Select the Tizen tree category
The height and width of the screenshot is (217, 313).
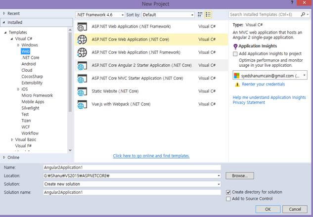(26, 121)
